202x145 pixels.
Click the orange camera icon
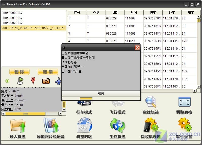pyautogui.click(x=46, y=81)
